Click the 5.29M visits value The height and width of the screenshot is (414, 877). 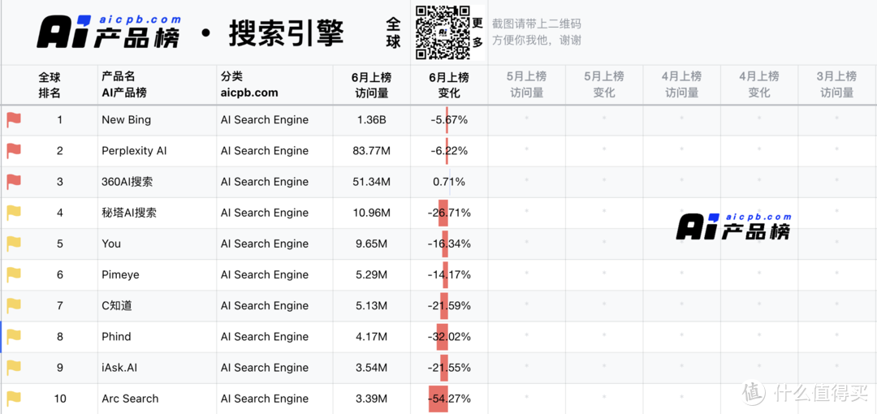372,274
